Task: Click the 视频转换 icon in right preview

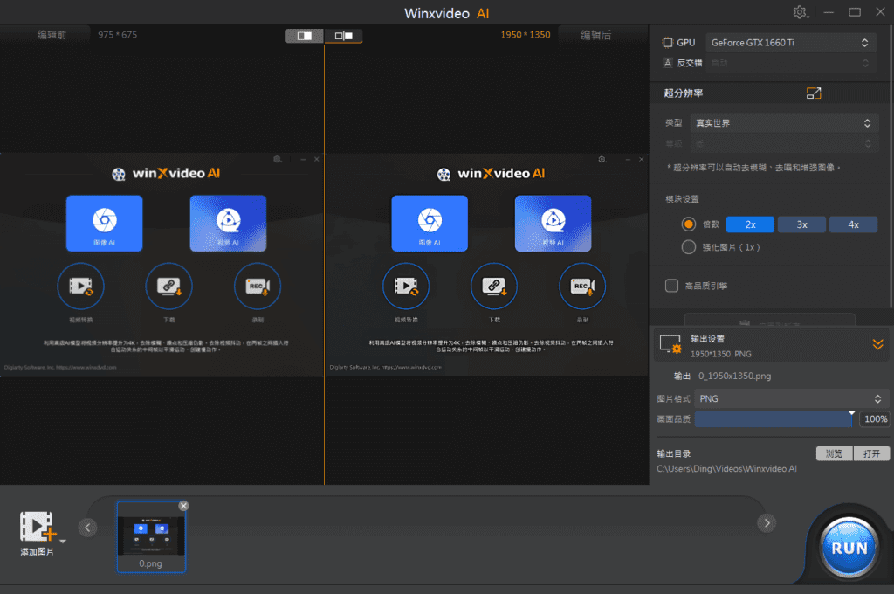Action: click(406, 286)
